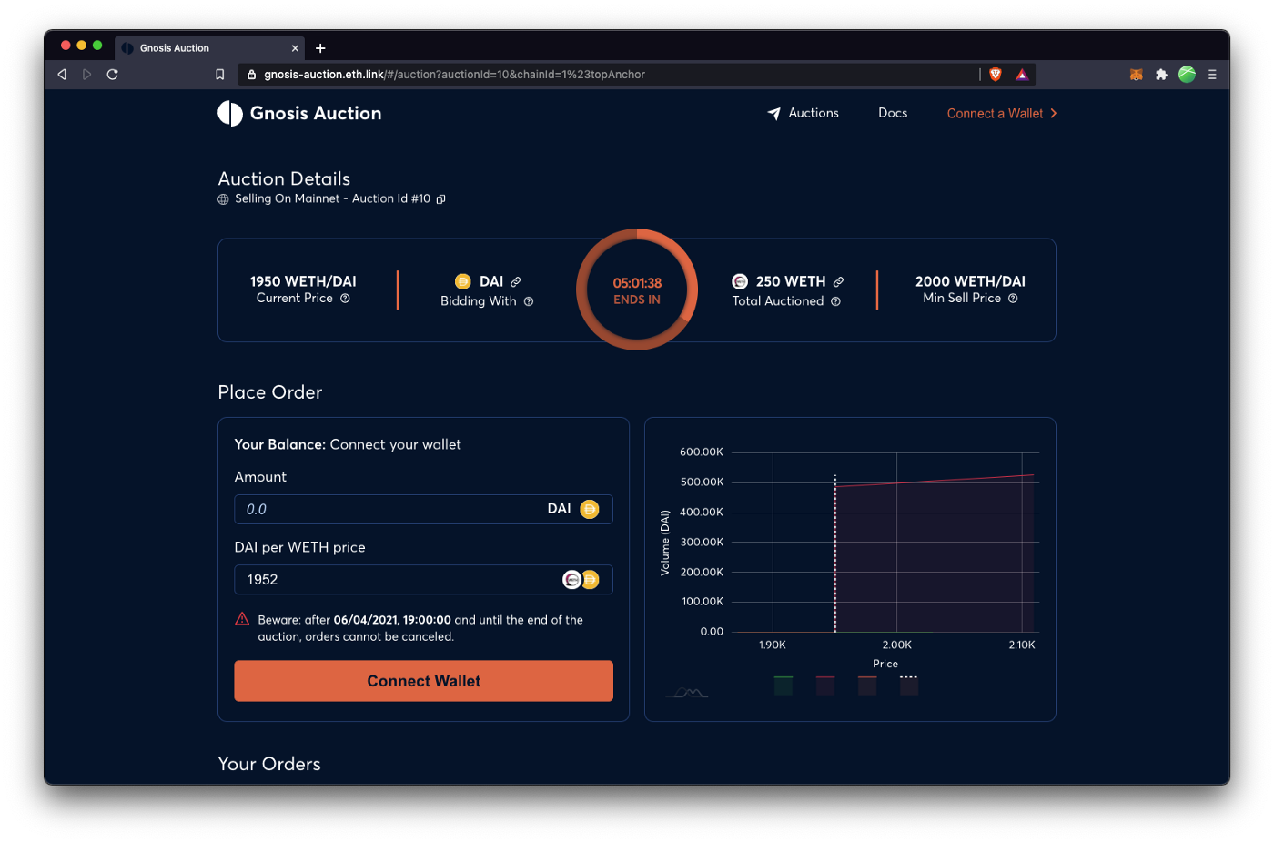Focus the Amount input field
The width and height of the screenshot is (1274, 843).
click(423, 510)
